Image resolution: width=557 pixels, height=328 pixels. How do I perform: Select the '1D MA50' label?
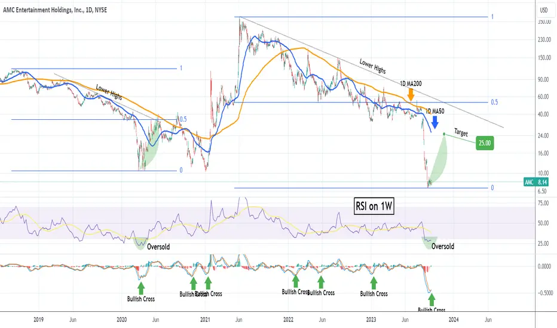(435, 112)
